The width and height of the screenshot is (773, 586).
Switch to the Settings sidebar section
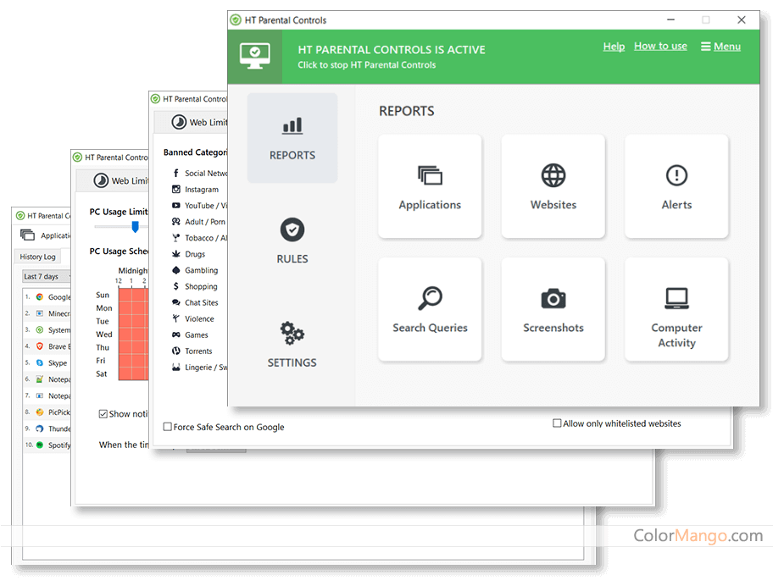(292, 345)
